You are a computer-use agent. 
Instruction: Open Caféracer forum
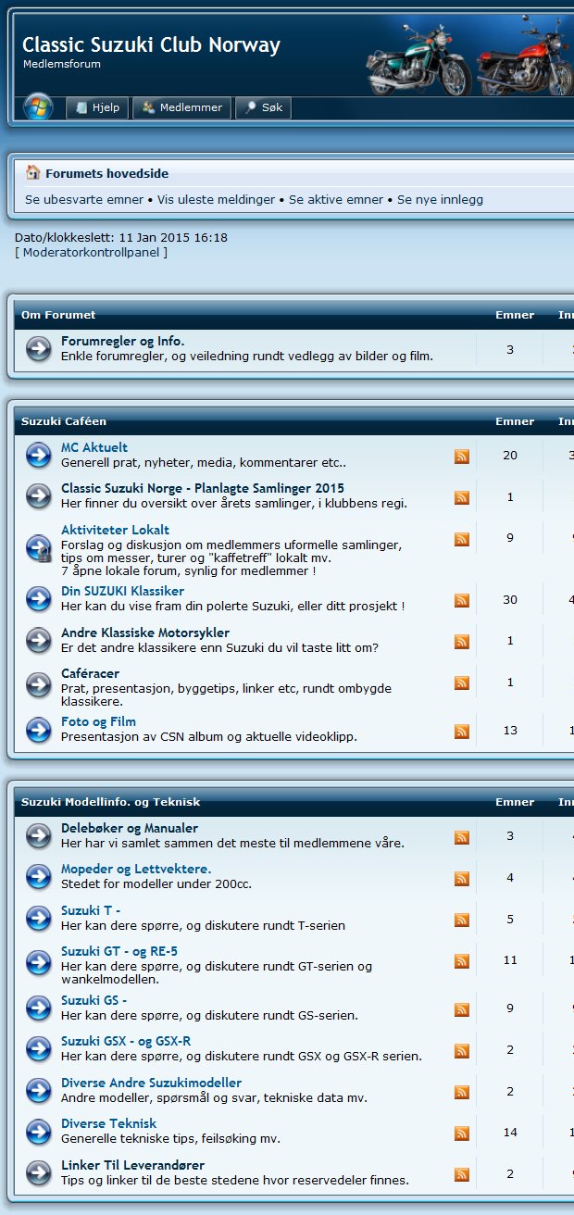91,673
